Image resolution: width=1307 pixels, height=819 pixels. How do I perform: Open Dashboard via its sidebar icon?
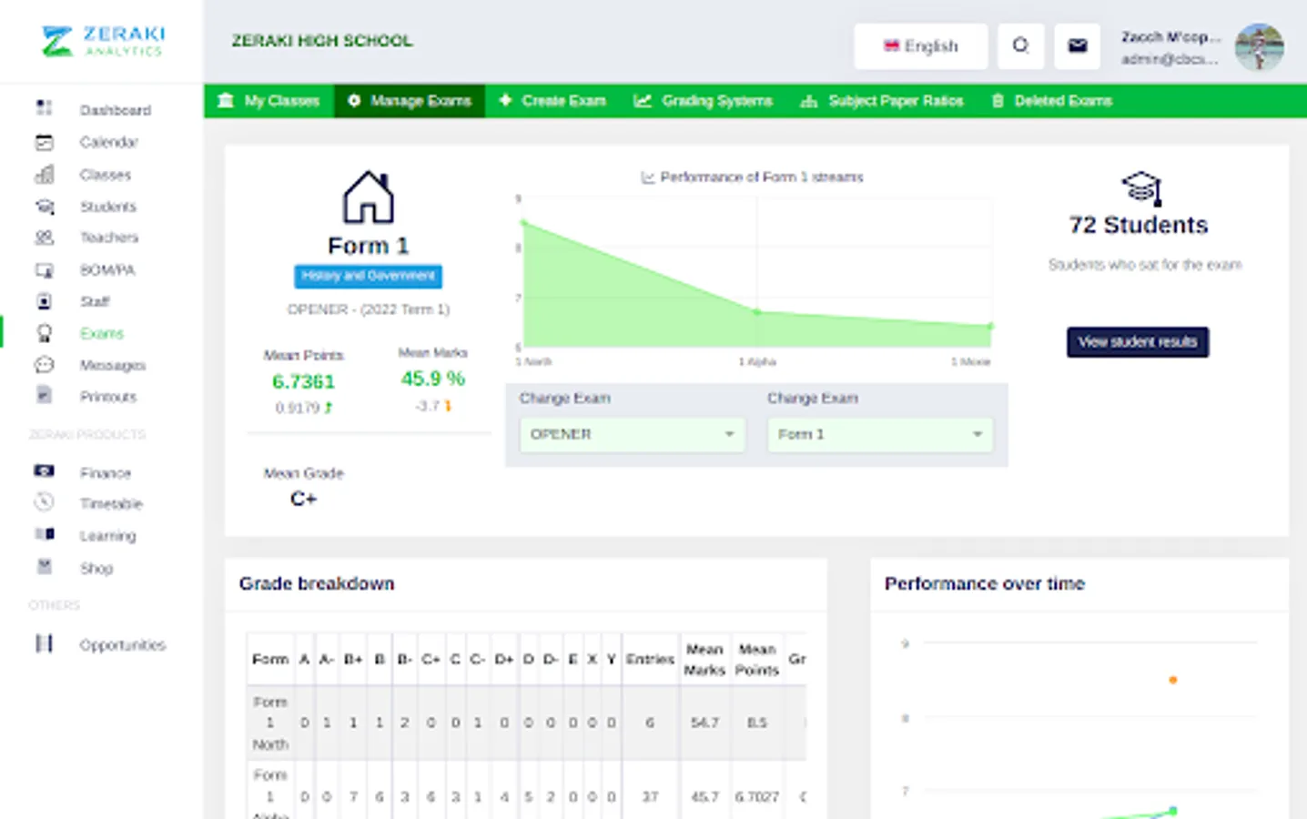pyautogui.click(x=44, y=108)
